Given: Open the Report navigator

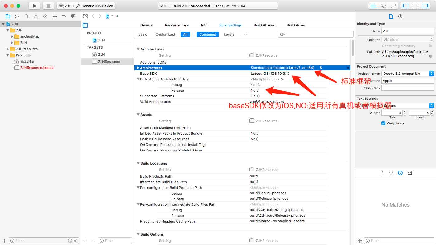Looking at the screenshot, I should (x=73, y=16).
